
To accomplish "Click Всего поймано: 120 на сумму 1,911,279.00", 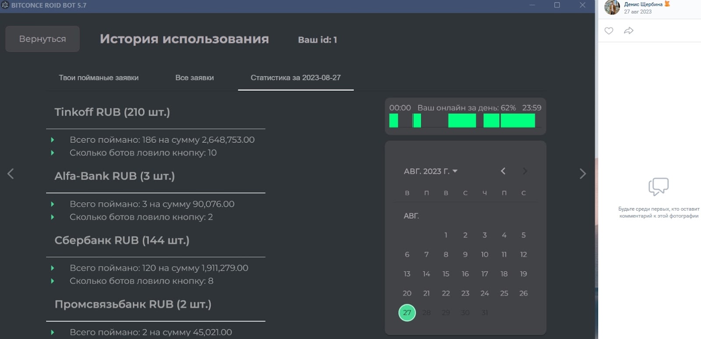I will pos(159,268).
